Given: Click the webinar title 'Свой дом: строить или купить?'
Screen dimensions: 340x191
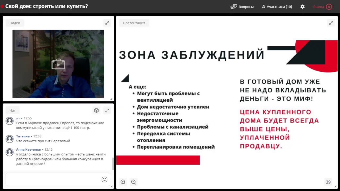Looking at the screenshot, I should pyautogui.click(x=46, y=6).
